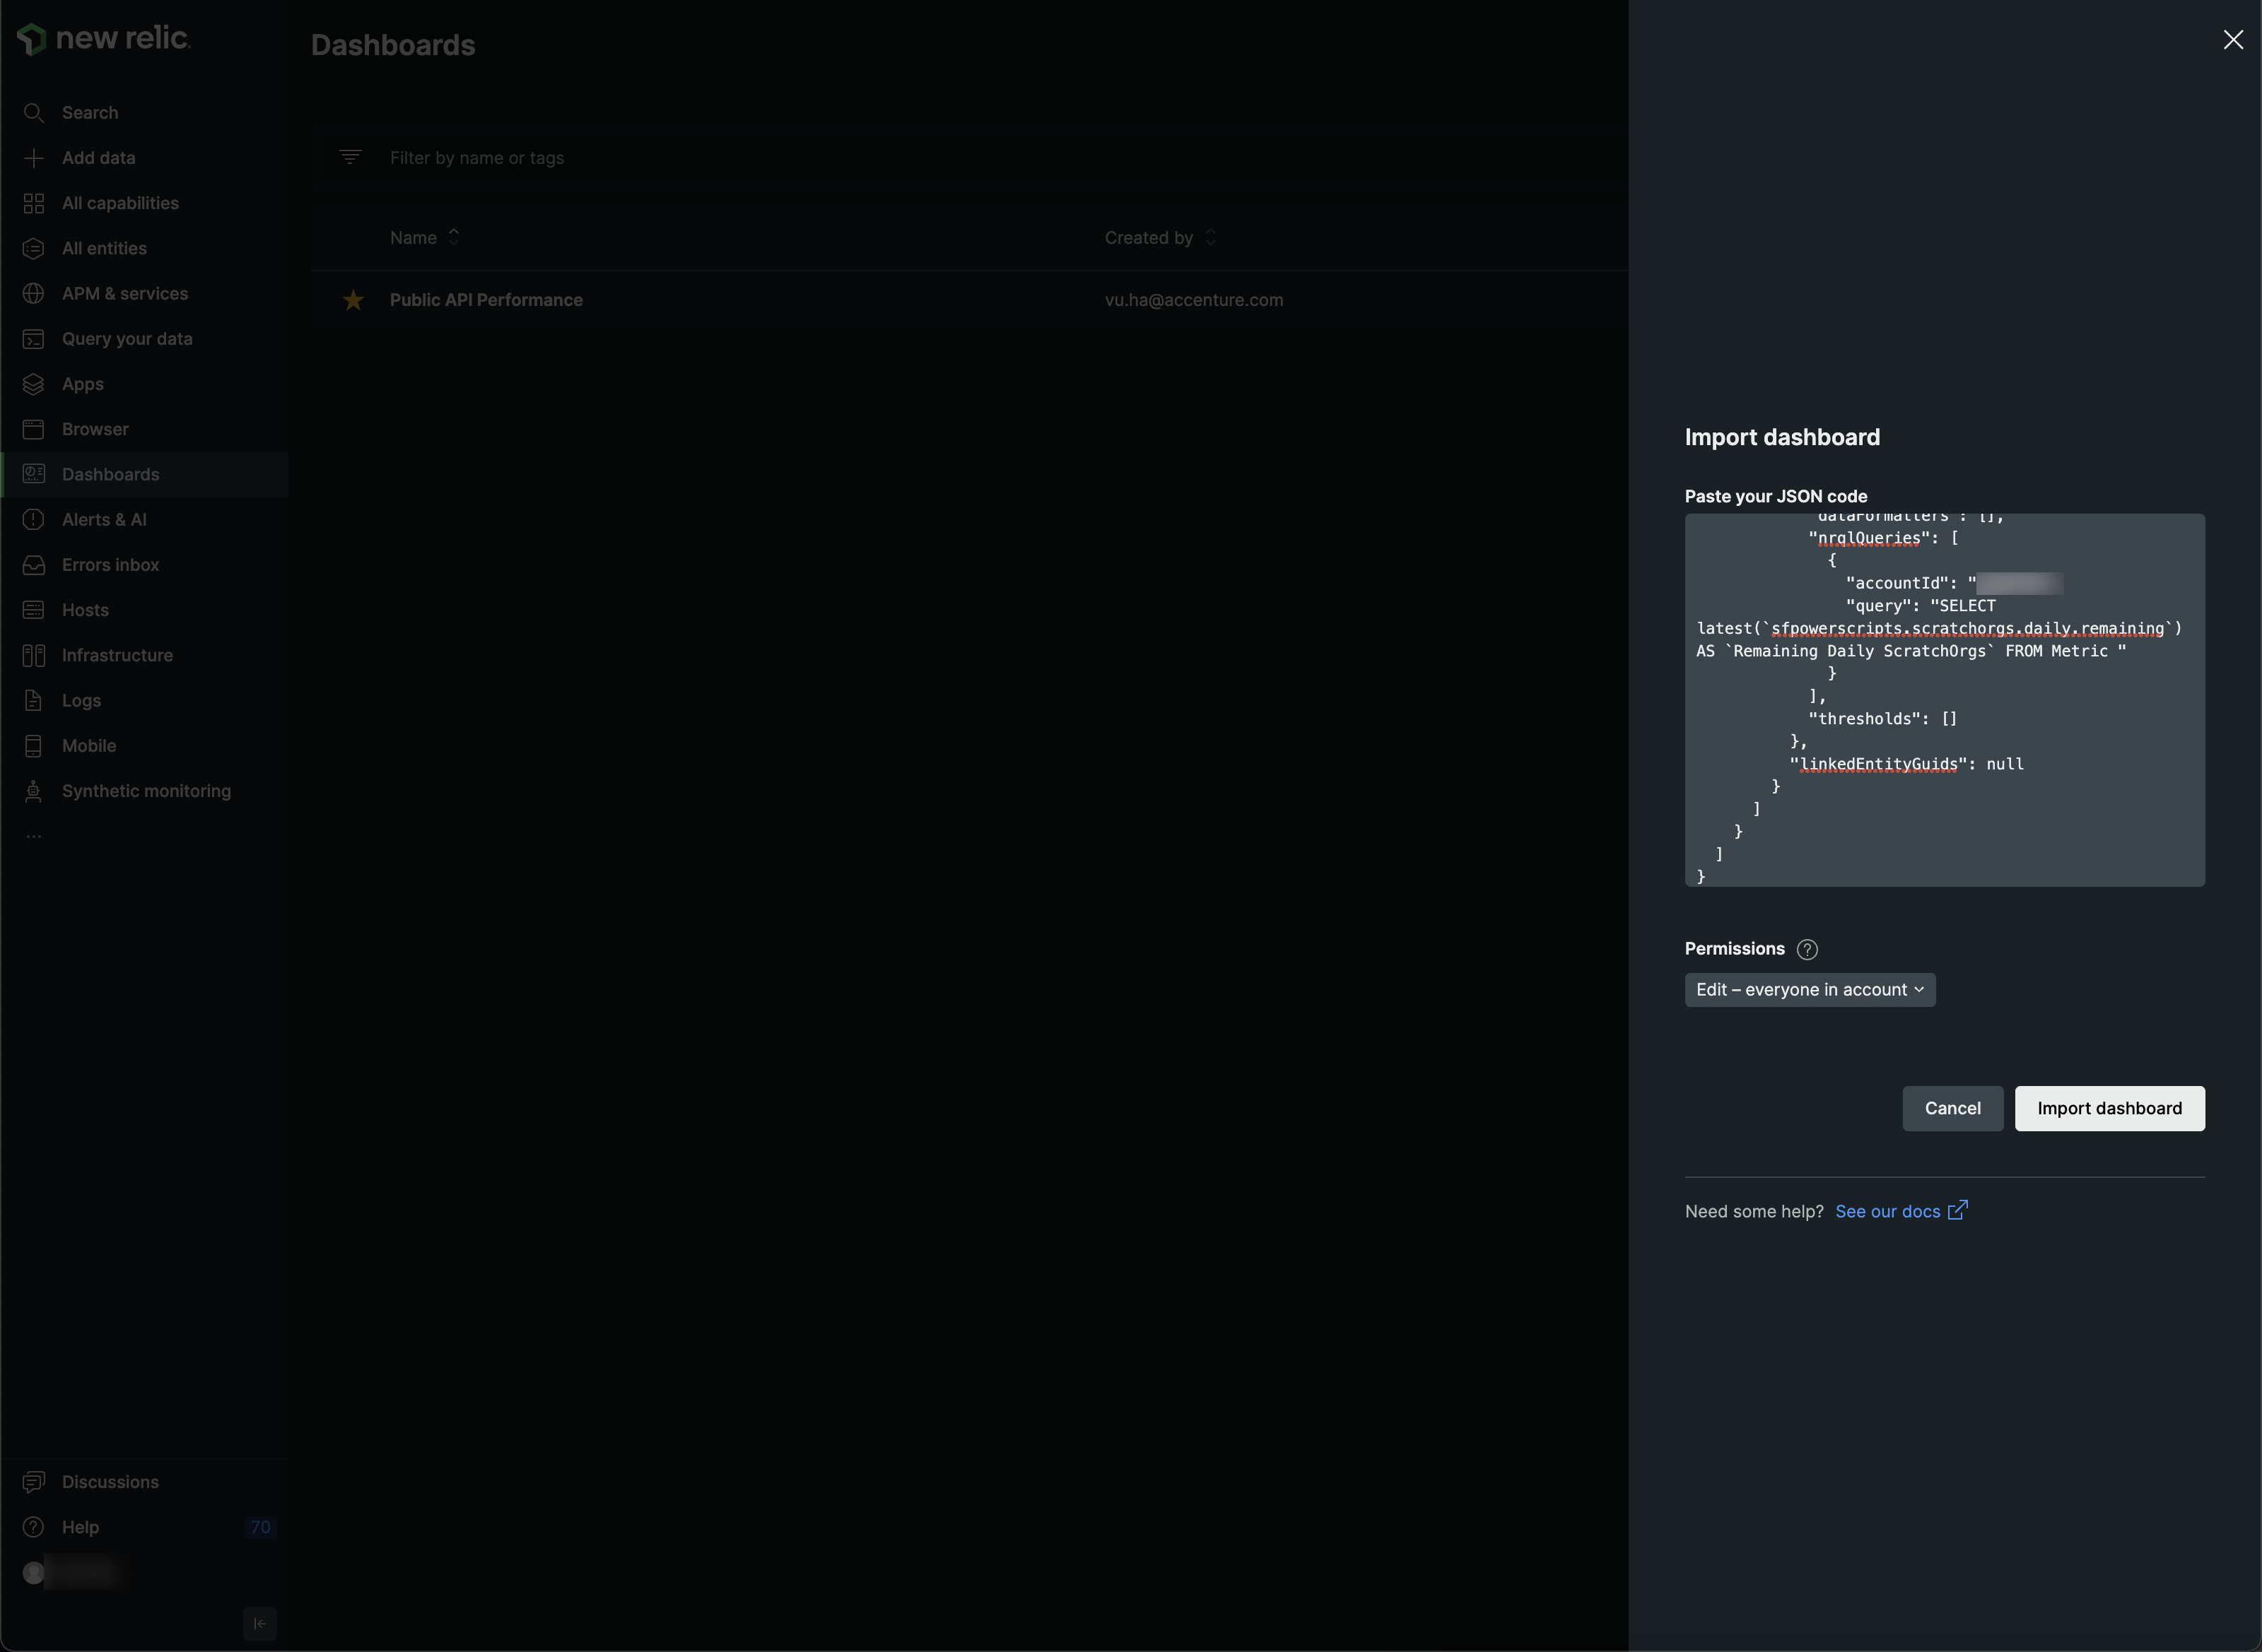Image resolution: width=2262 pixels, height=1652 pixels.
Task: Sort dashboards by Name column
Action: [424, 237]
